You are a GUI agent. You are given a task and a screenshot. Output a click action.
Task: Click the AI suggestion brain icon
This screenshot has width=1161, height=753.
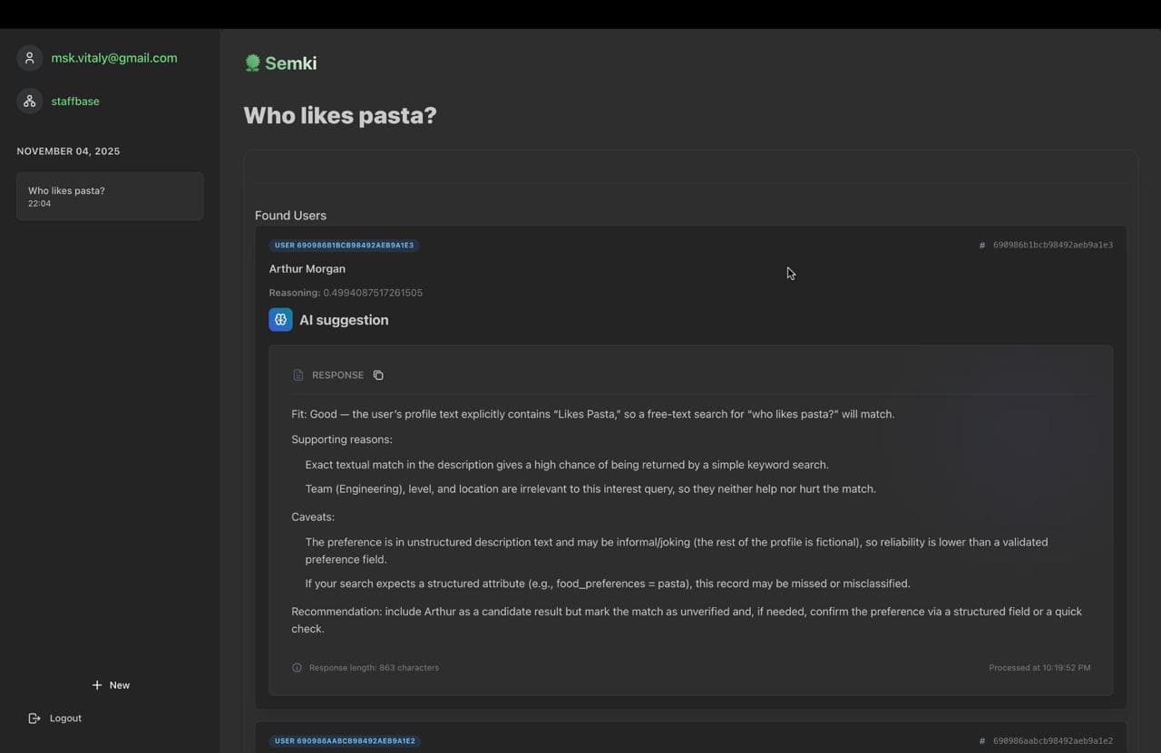[x=280, y=320]
